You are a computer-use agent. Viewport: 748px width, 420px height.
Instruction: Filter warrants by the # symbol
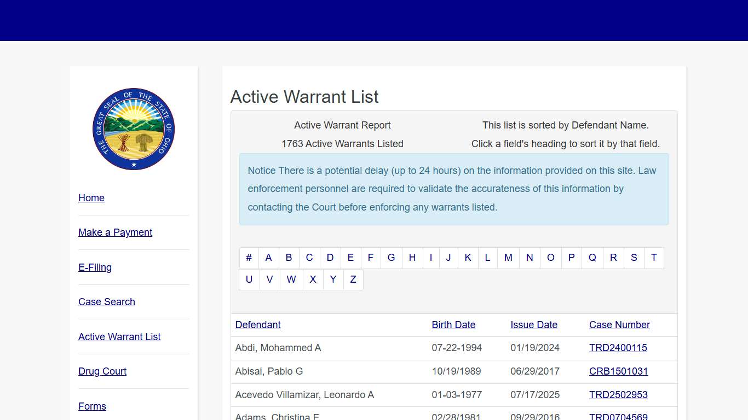pos(249,258)
